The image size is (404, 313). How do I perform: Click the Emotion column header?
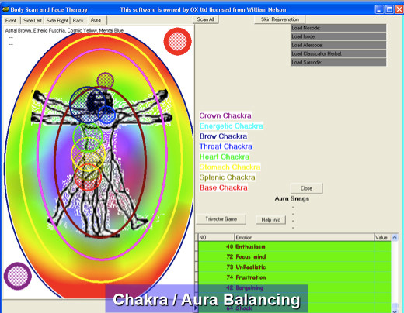pos(304,237)
